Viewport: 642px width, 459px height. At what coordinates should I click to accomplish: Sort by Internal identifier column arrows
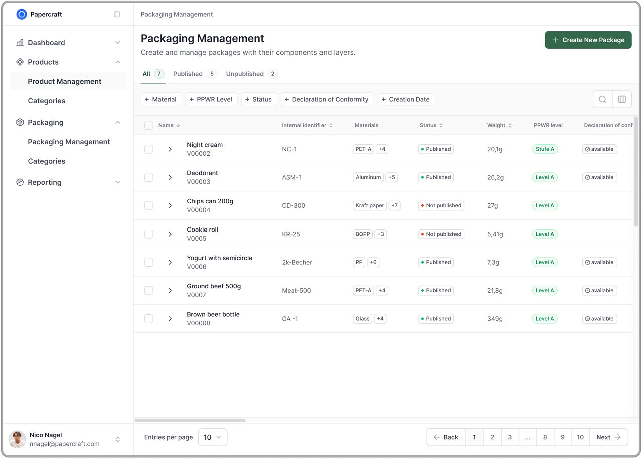[x=331, y=125]
